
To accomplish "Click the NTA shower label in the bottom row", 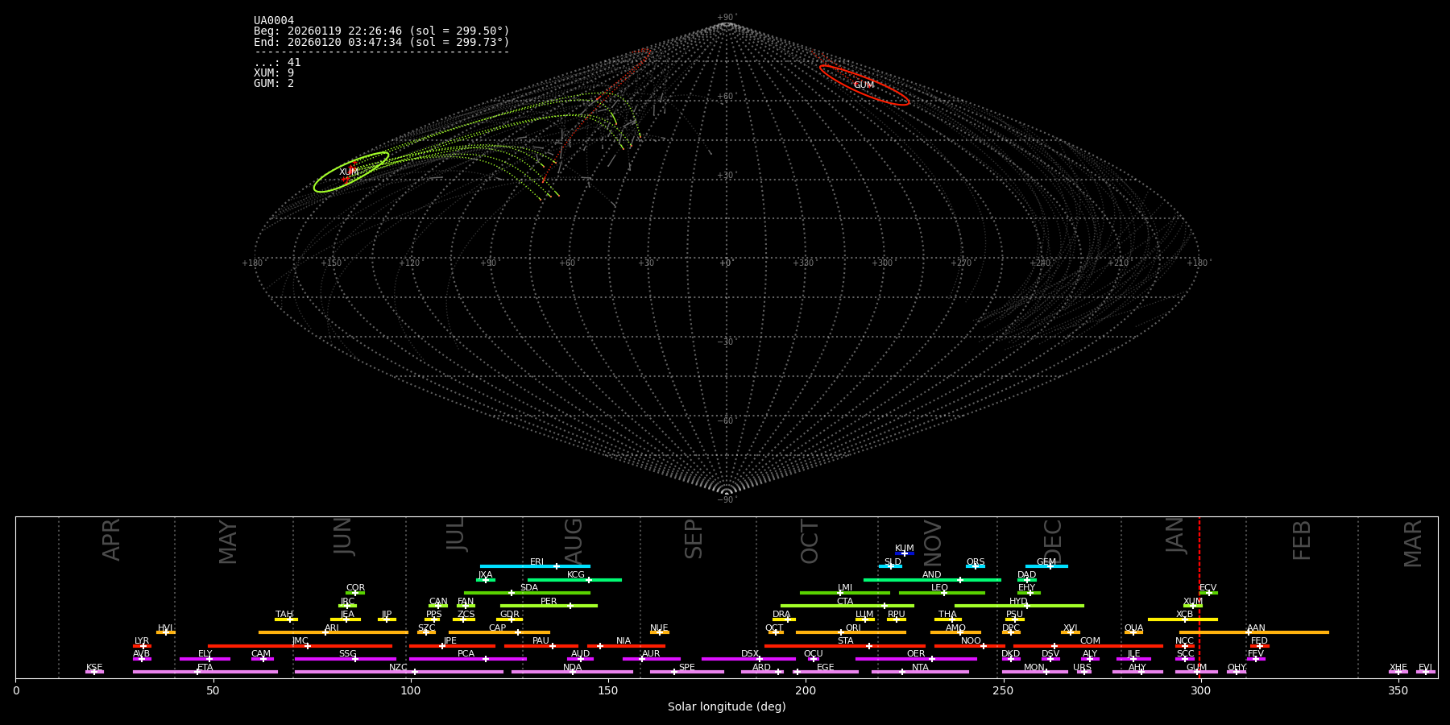I will pos(920,668).
